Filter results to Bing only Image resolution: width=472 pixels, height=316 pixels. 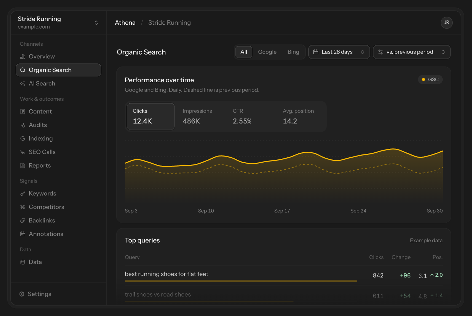pos(293,52)
